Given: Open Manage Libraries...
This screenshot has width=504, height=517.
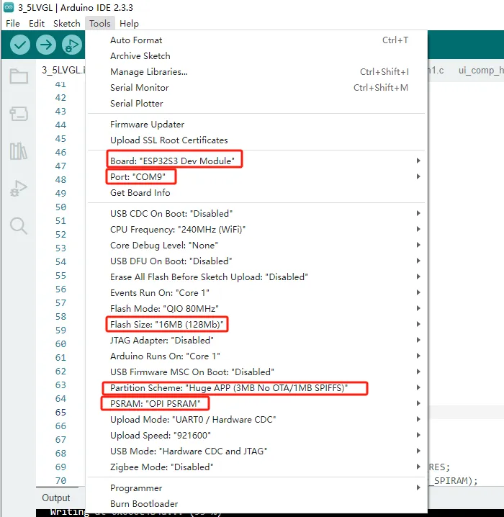Looking at the screenshot, I should pos(256,72).
